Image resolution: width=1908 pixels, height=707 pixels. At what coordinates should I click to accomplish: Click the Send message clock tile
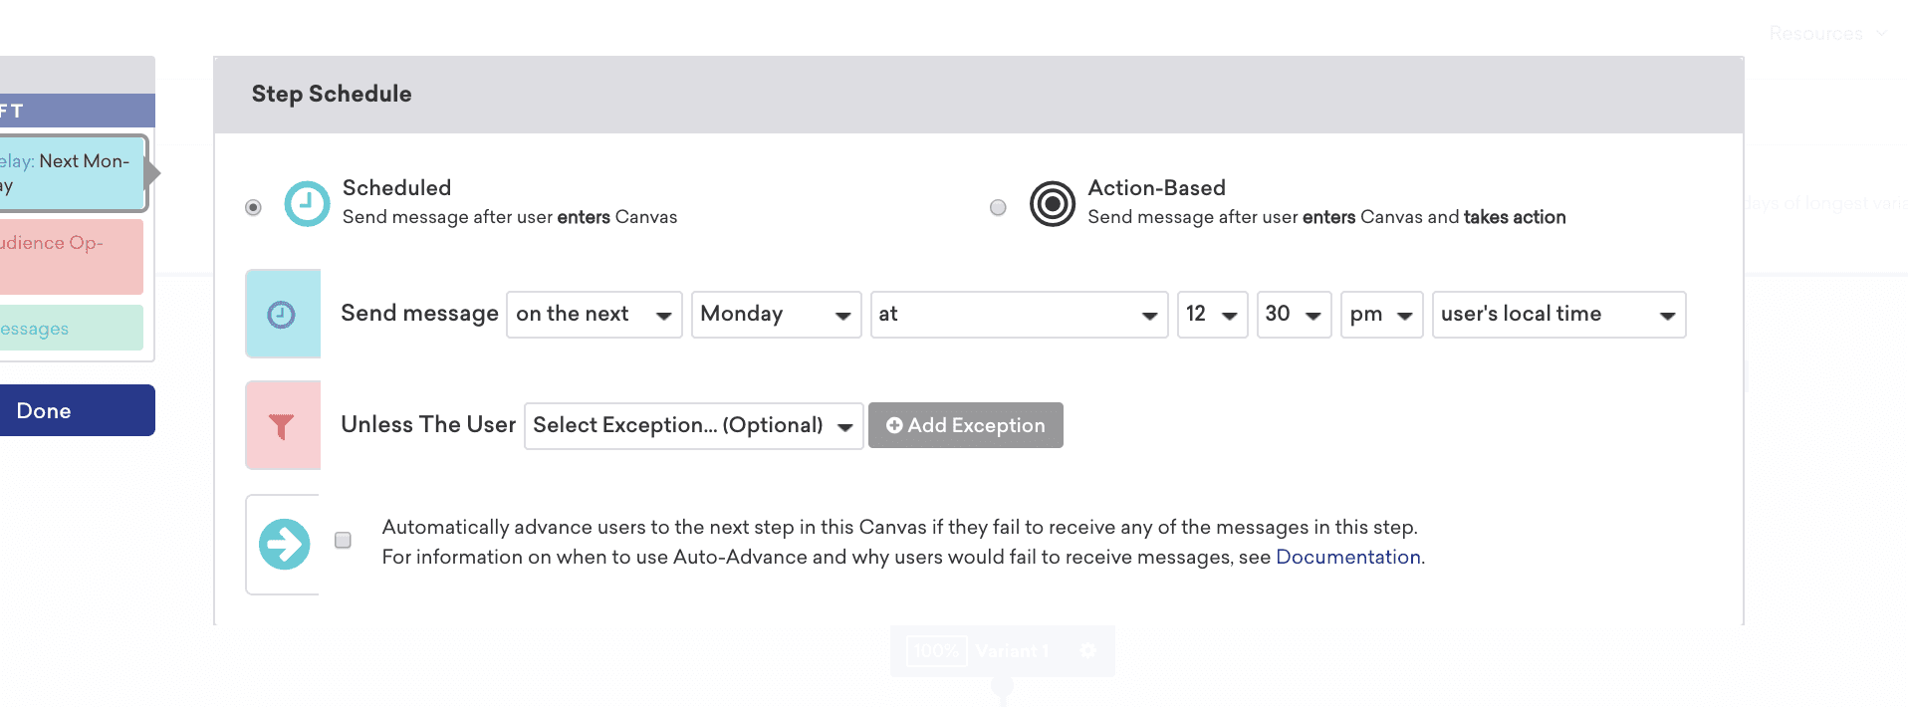(283, 314)
